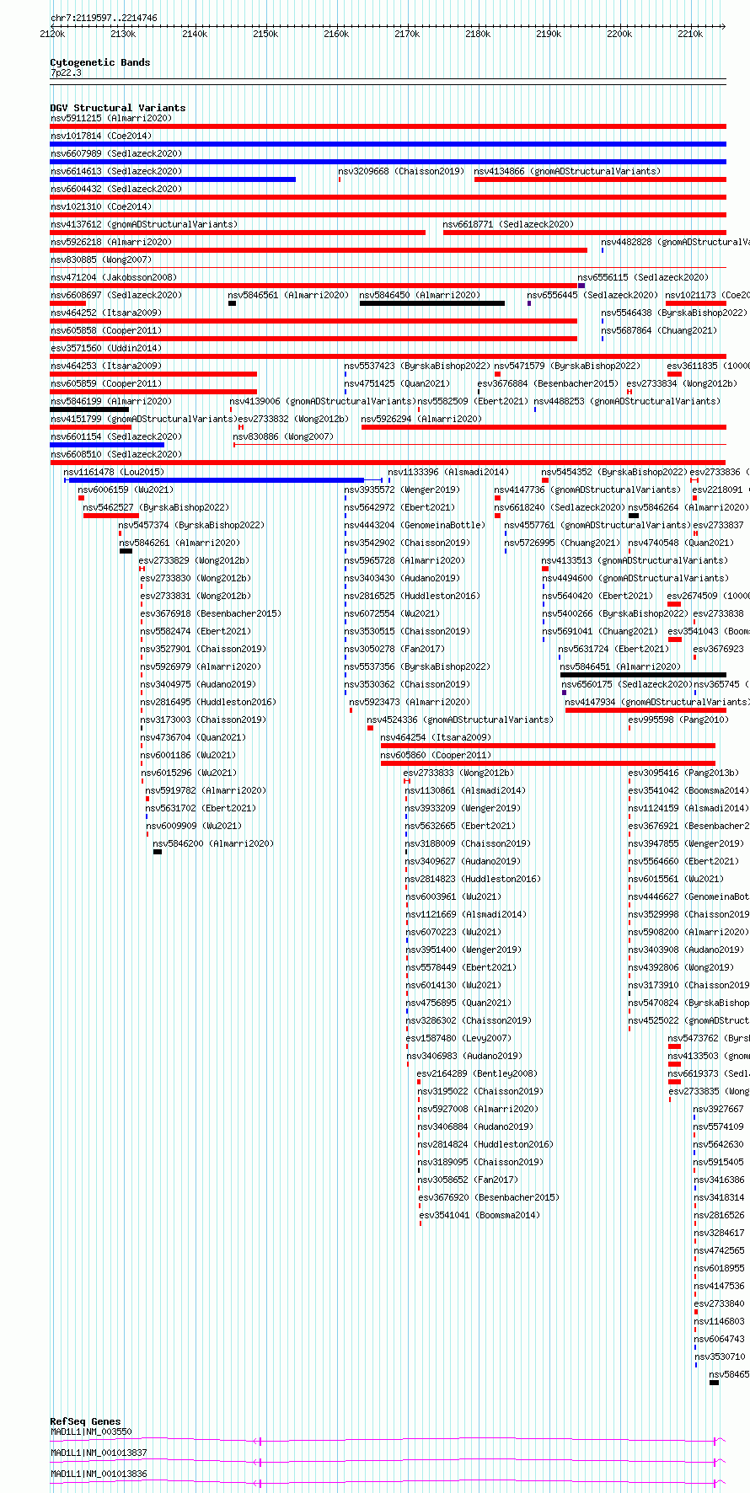Viewport: 750px width, 1493px height.
Task: Open gene MAD1L1|NM_001013837
Action: coord(99,1453)
